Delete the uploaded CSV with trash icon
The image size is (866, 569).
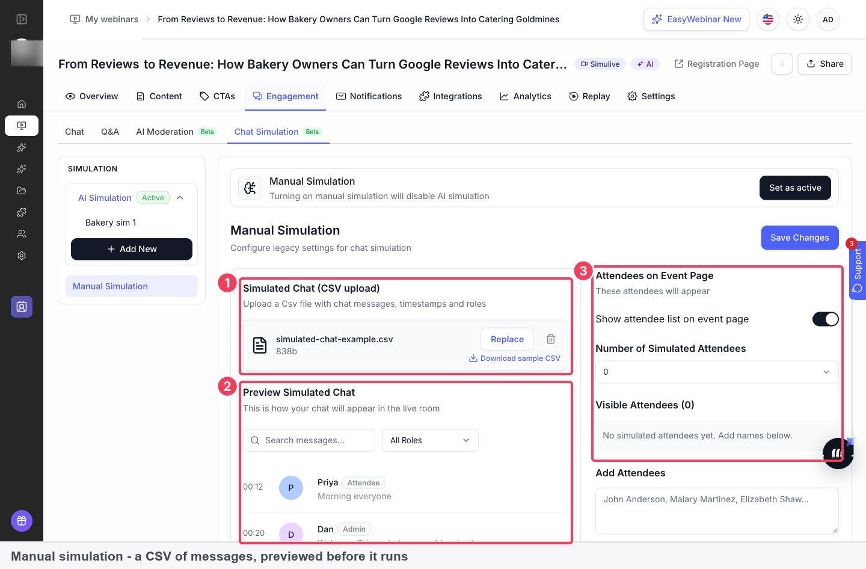[x=550, y=339]
